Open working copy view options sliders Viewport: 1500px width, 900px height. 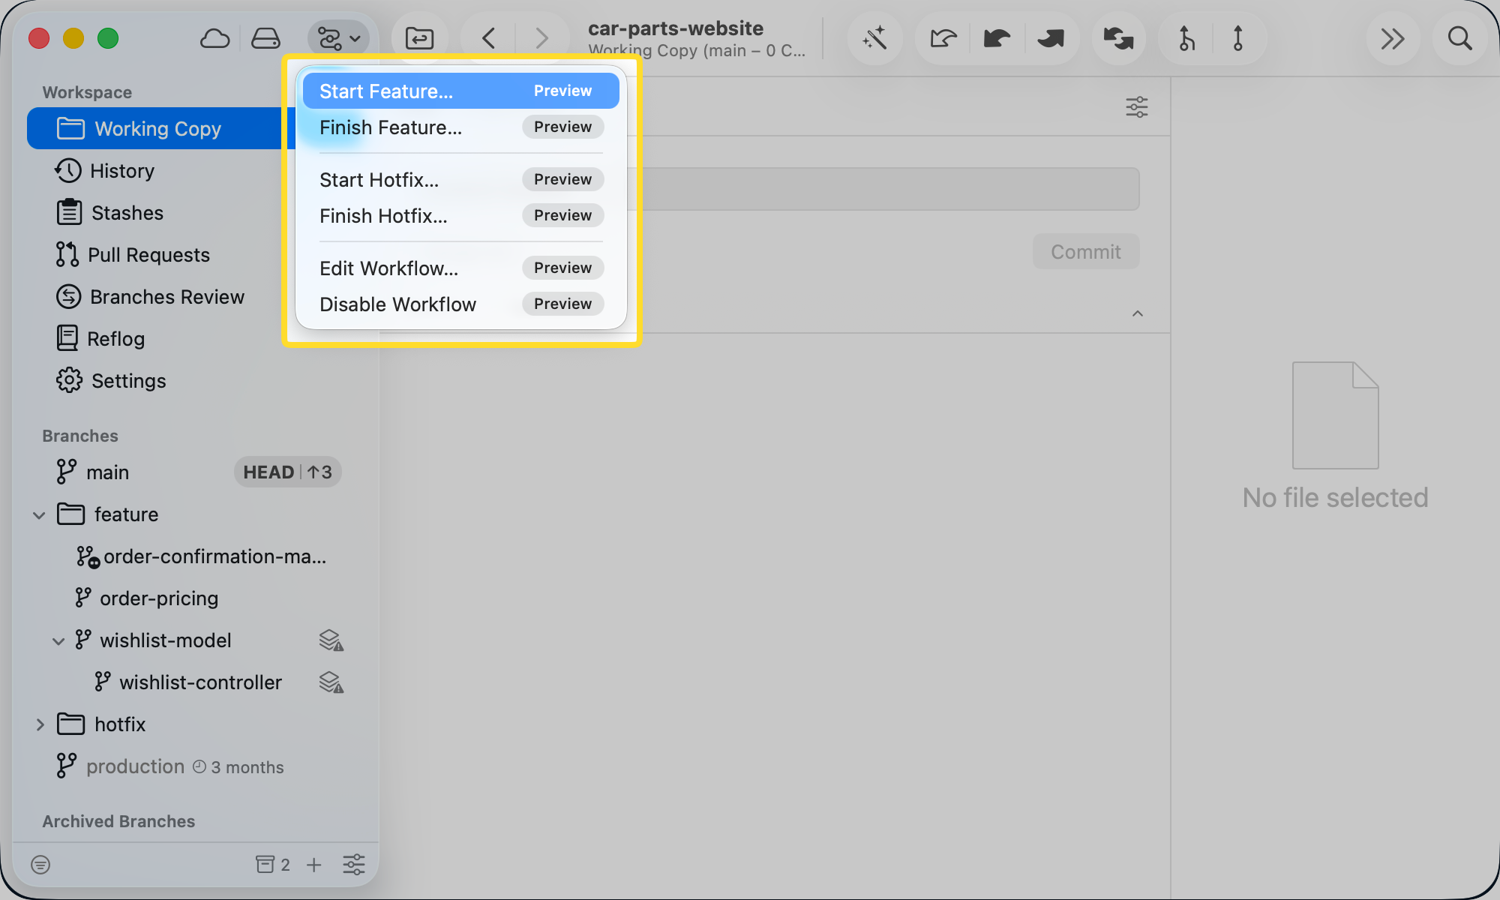pyautogui.click(x=1137, y=106)
